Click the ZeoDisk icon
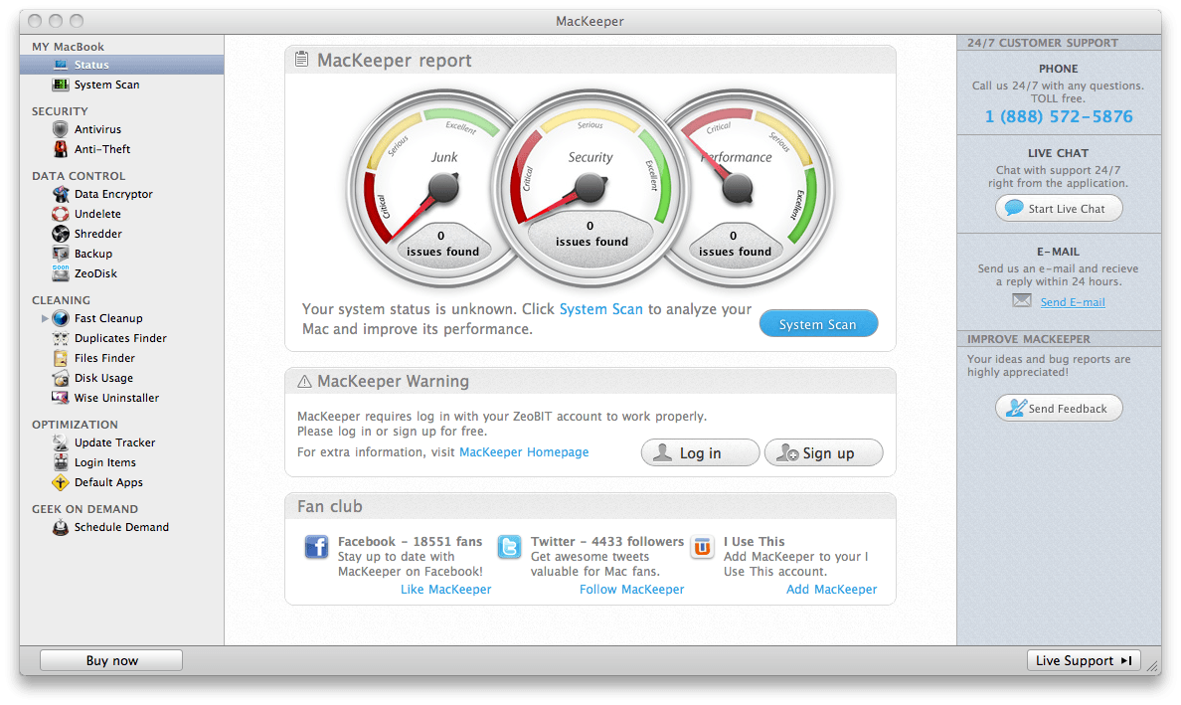1181x705 pixels. pos(61,272)
